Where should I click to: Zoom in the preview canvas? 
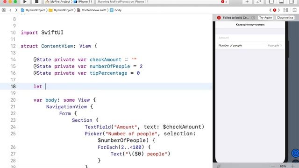(292, 166)
